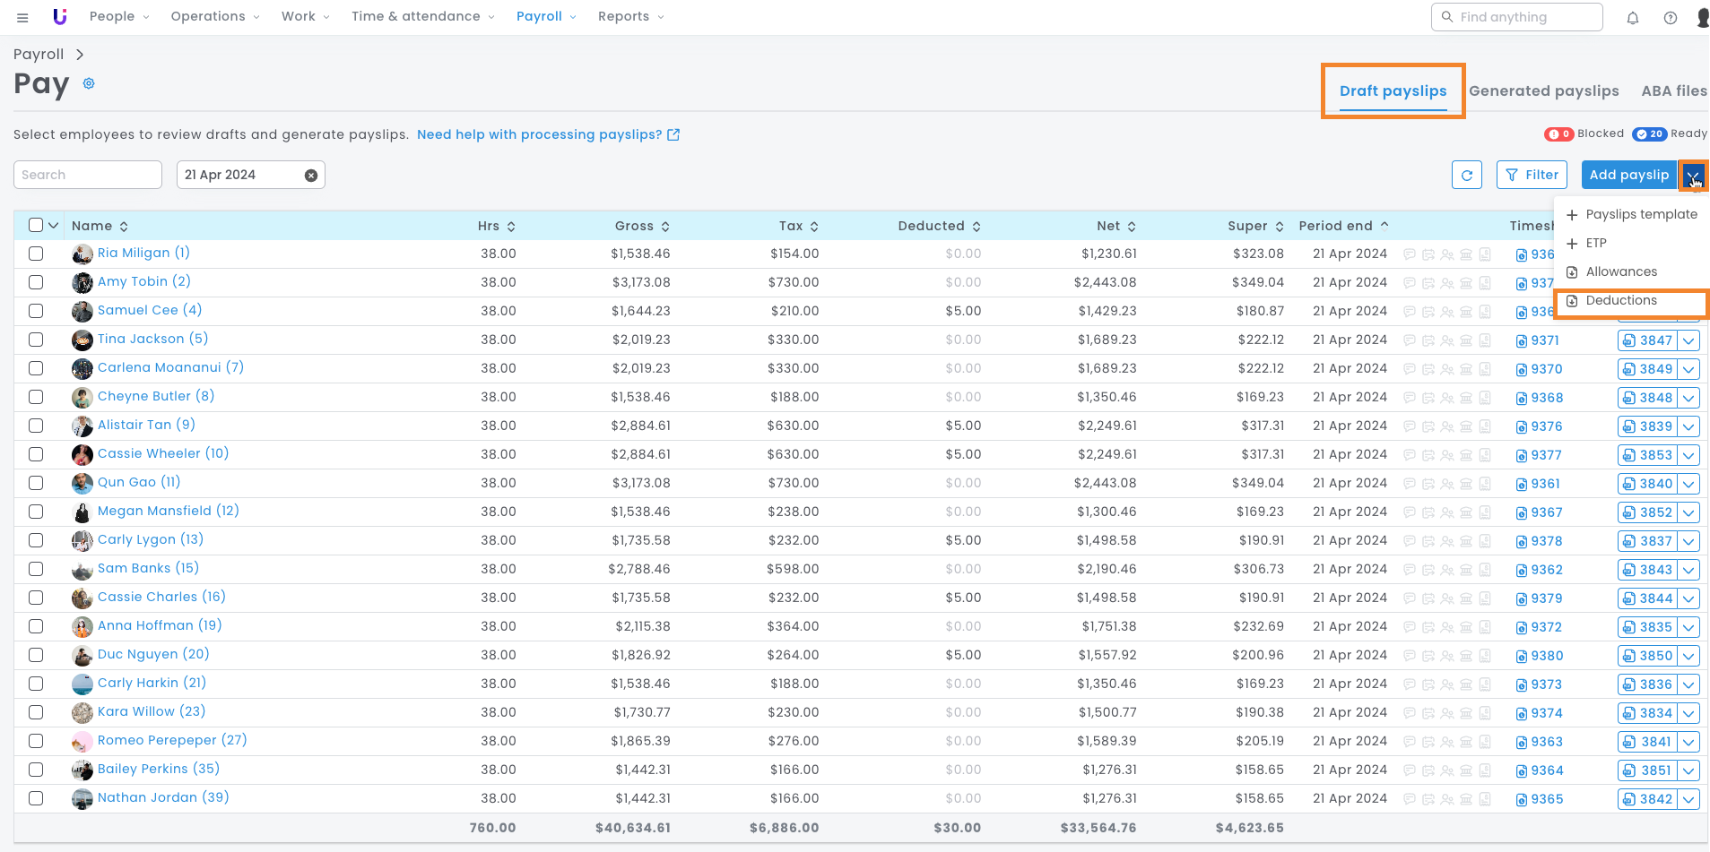The width and height of the screenshot is (1710, 852).
Task: Click the help question mark icon
Action: pyautogui.click(x=1670, y=18)
